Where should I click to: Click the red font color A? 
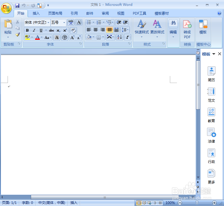[x=37, y=37]
